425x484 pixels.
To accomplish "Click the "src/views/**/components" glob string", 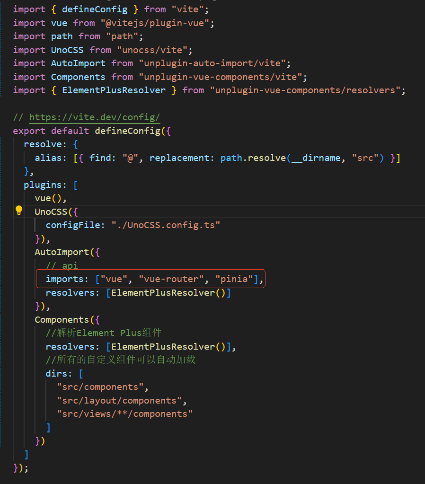I will (x=124, y=414).
